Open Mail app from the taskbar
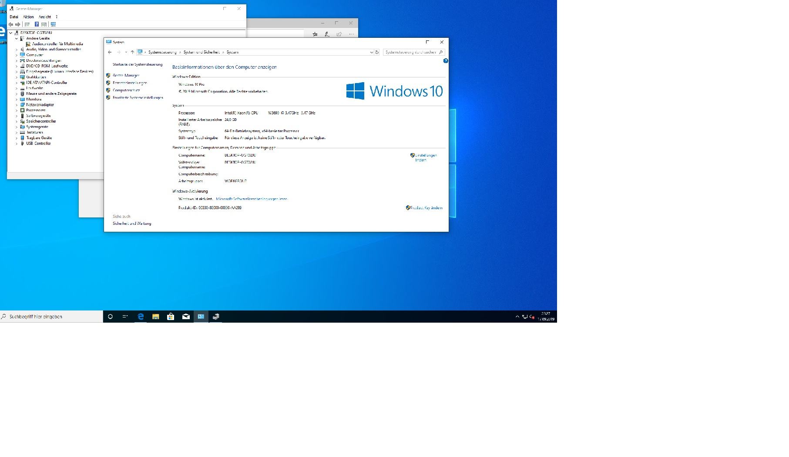 click(x=186, y=317)
